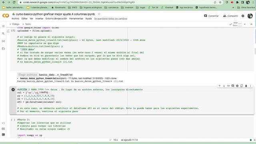Open the command palette icon
Screen dimensions: 256x144
(x=3, y=129)
